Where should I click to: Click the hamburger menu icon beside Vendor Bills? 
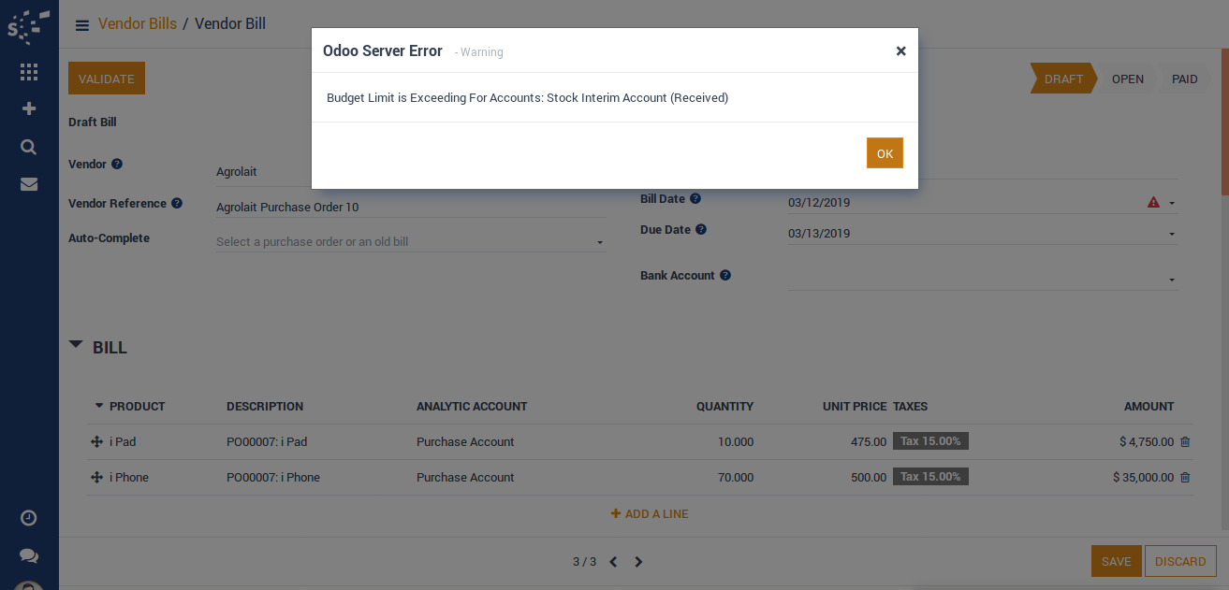pos(82,25)
